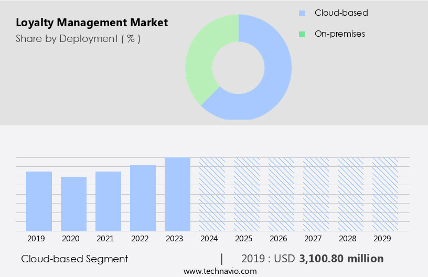This screenshot has width=428, height=277.
Task: Click the Share by Deployment subtitle
Action: click(x=78, y=38)
